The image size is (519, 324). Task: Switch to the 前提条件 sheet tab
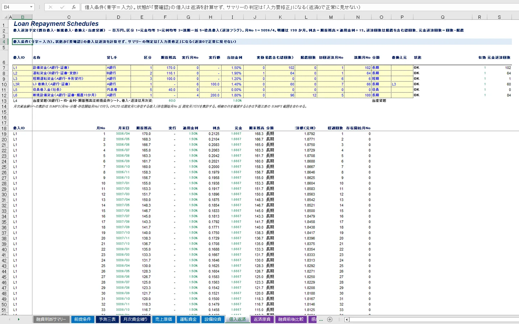(x=83, y=319)
